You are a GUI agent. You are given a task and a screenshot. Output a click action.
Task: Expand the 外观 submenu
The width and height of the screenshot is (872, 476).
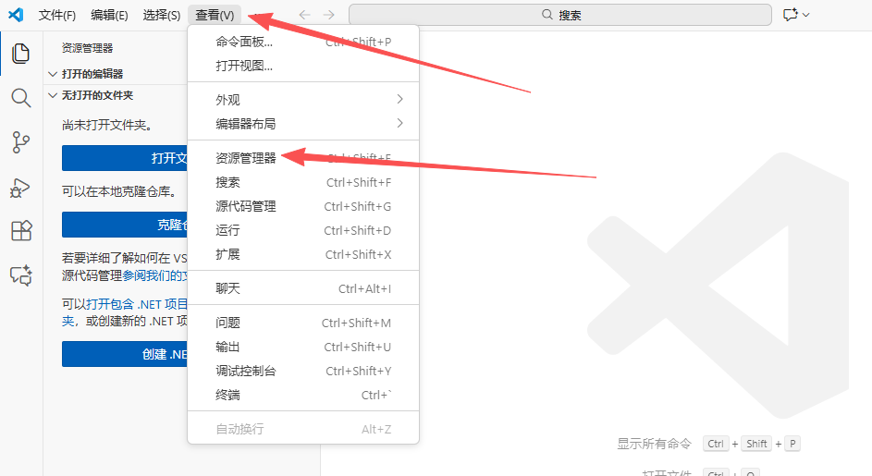(303, 100)
